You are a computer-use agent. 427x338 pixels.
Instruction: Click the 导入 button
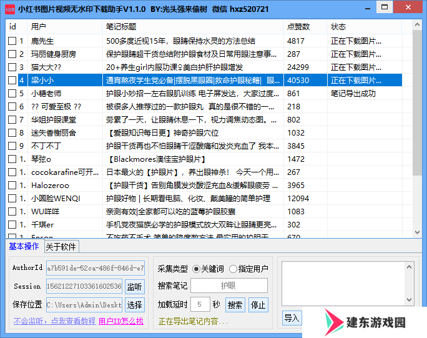(292, 318)
